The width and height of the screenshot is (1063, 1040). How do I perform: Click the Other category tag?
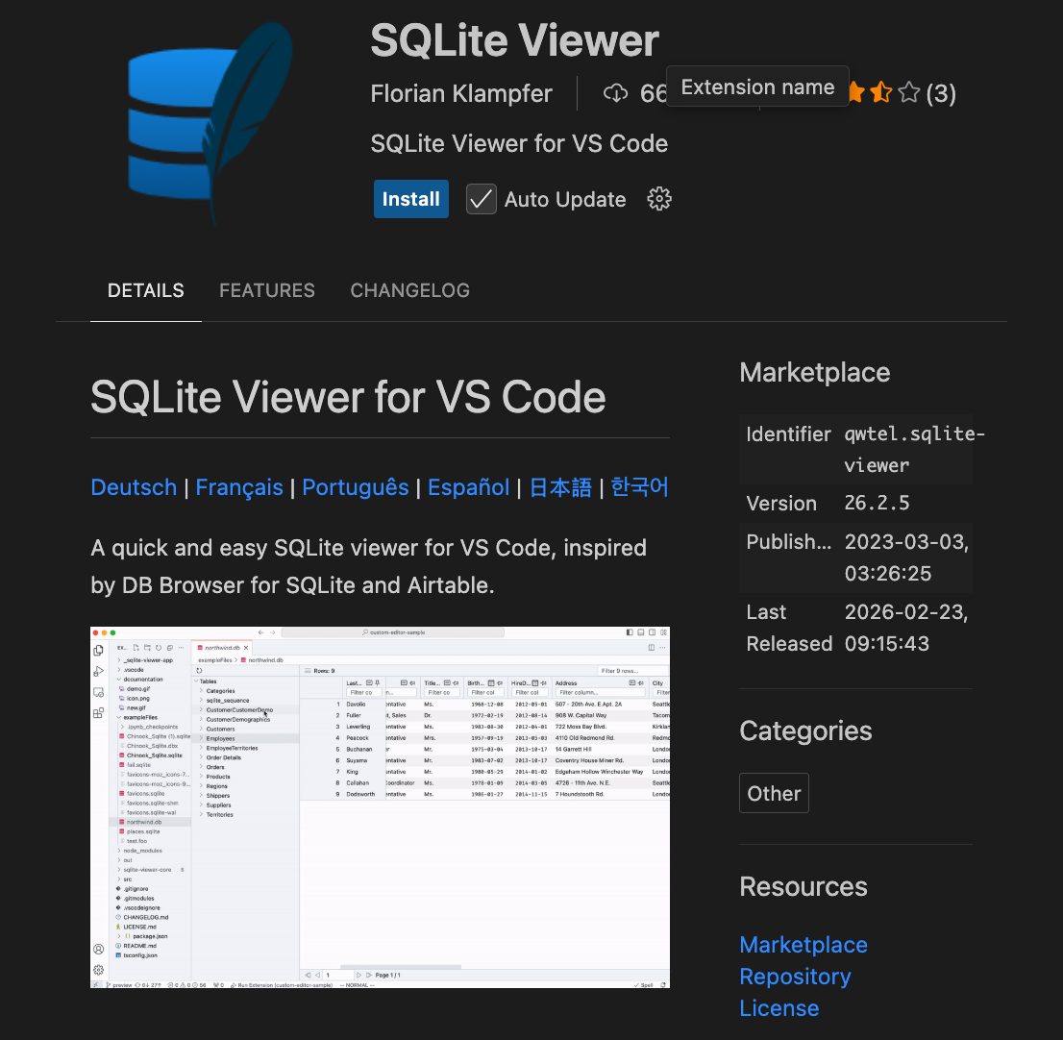(x=774, y=793)
